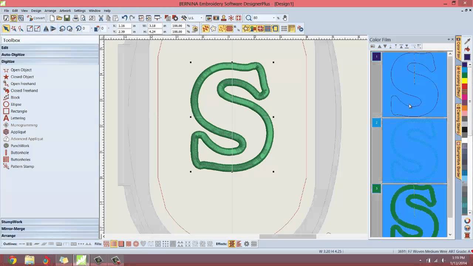The image size is (473, 266).
Task: Switch to the Morphing Effect tab
Action: pos(458,82)
